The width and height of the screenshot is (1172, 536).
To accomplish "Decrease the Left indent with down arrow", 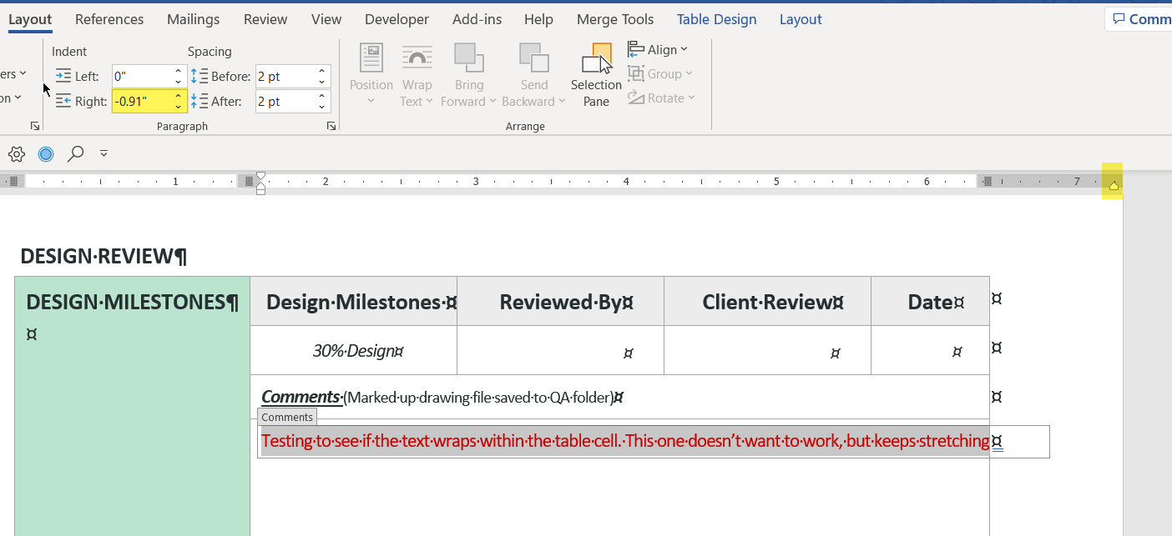I will coord(179,82).
